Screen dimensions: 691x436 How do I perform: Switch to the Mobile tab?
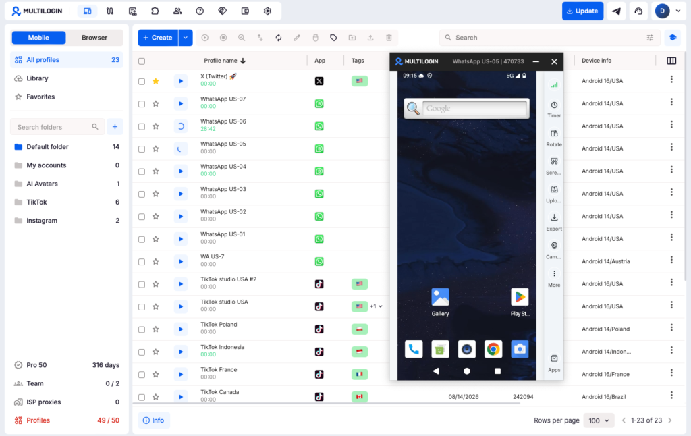38,38
